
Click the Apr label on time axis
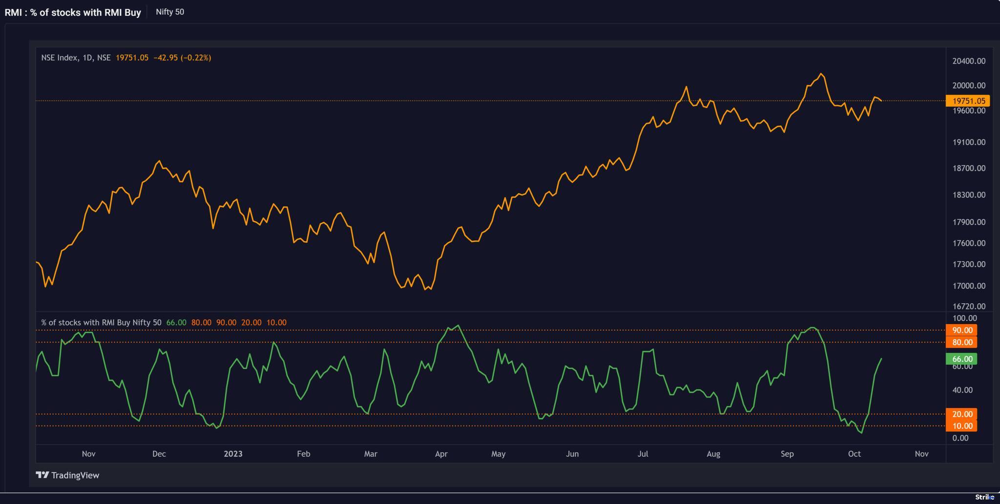point(441,454)
